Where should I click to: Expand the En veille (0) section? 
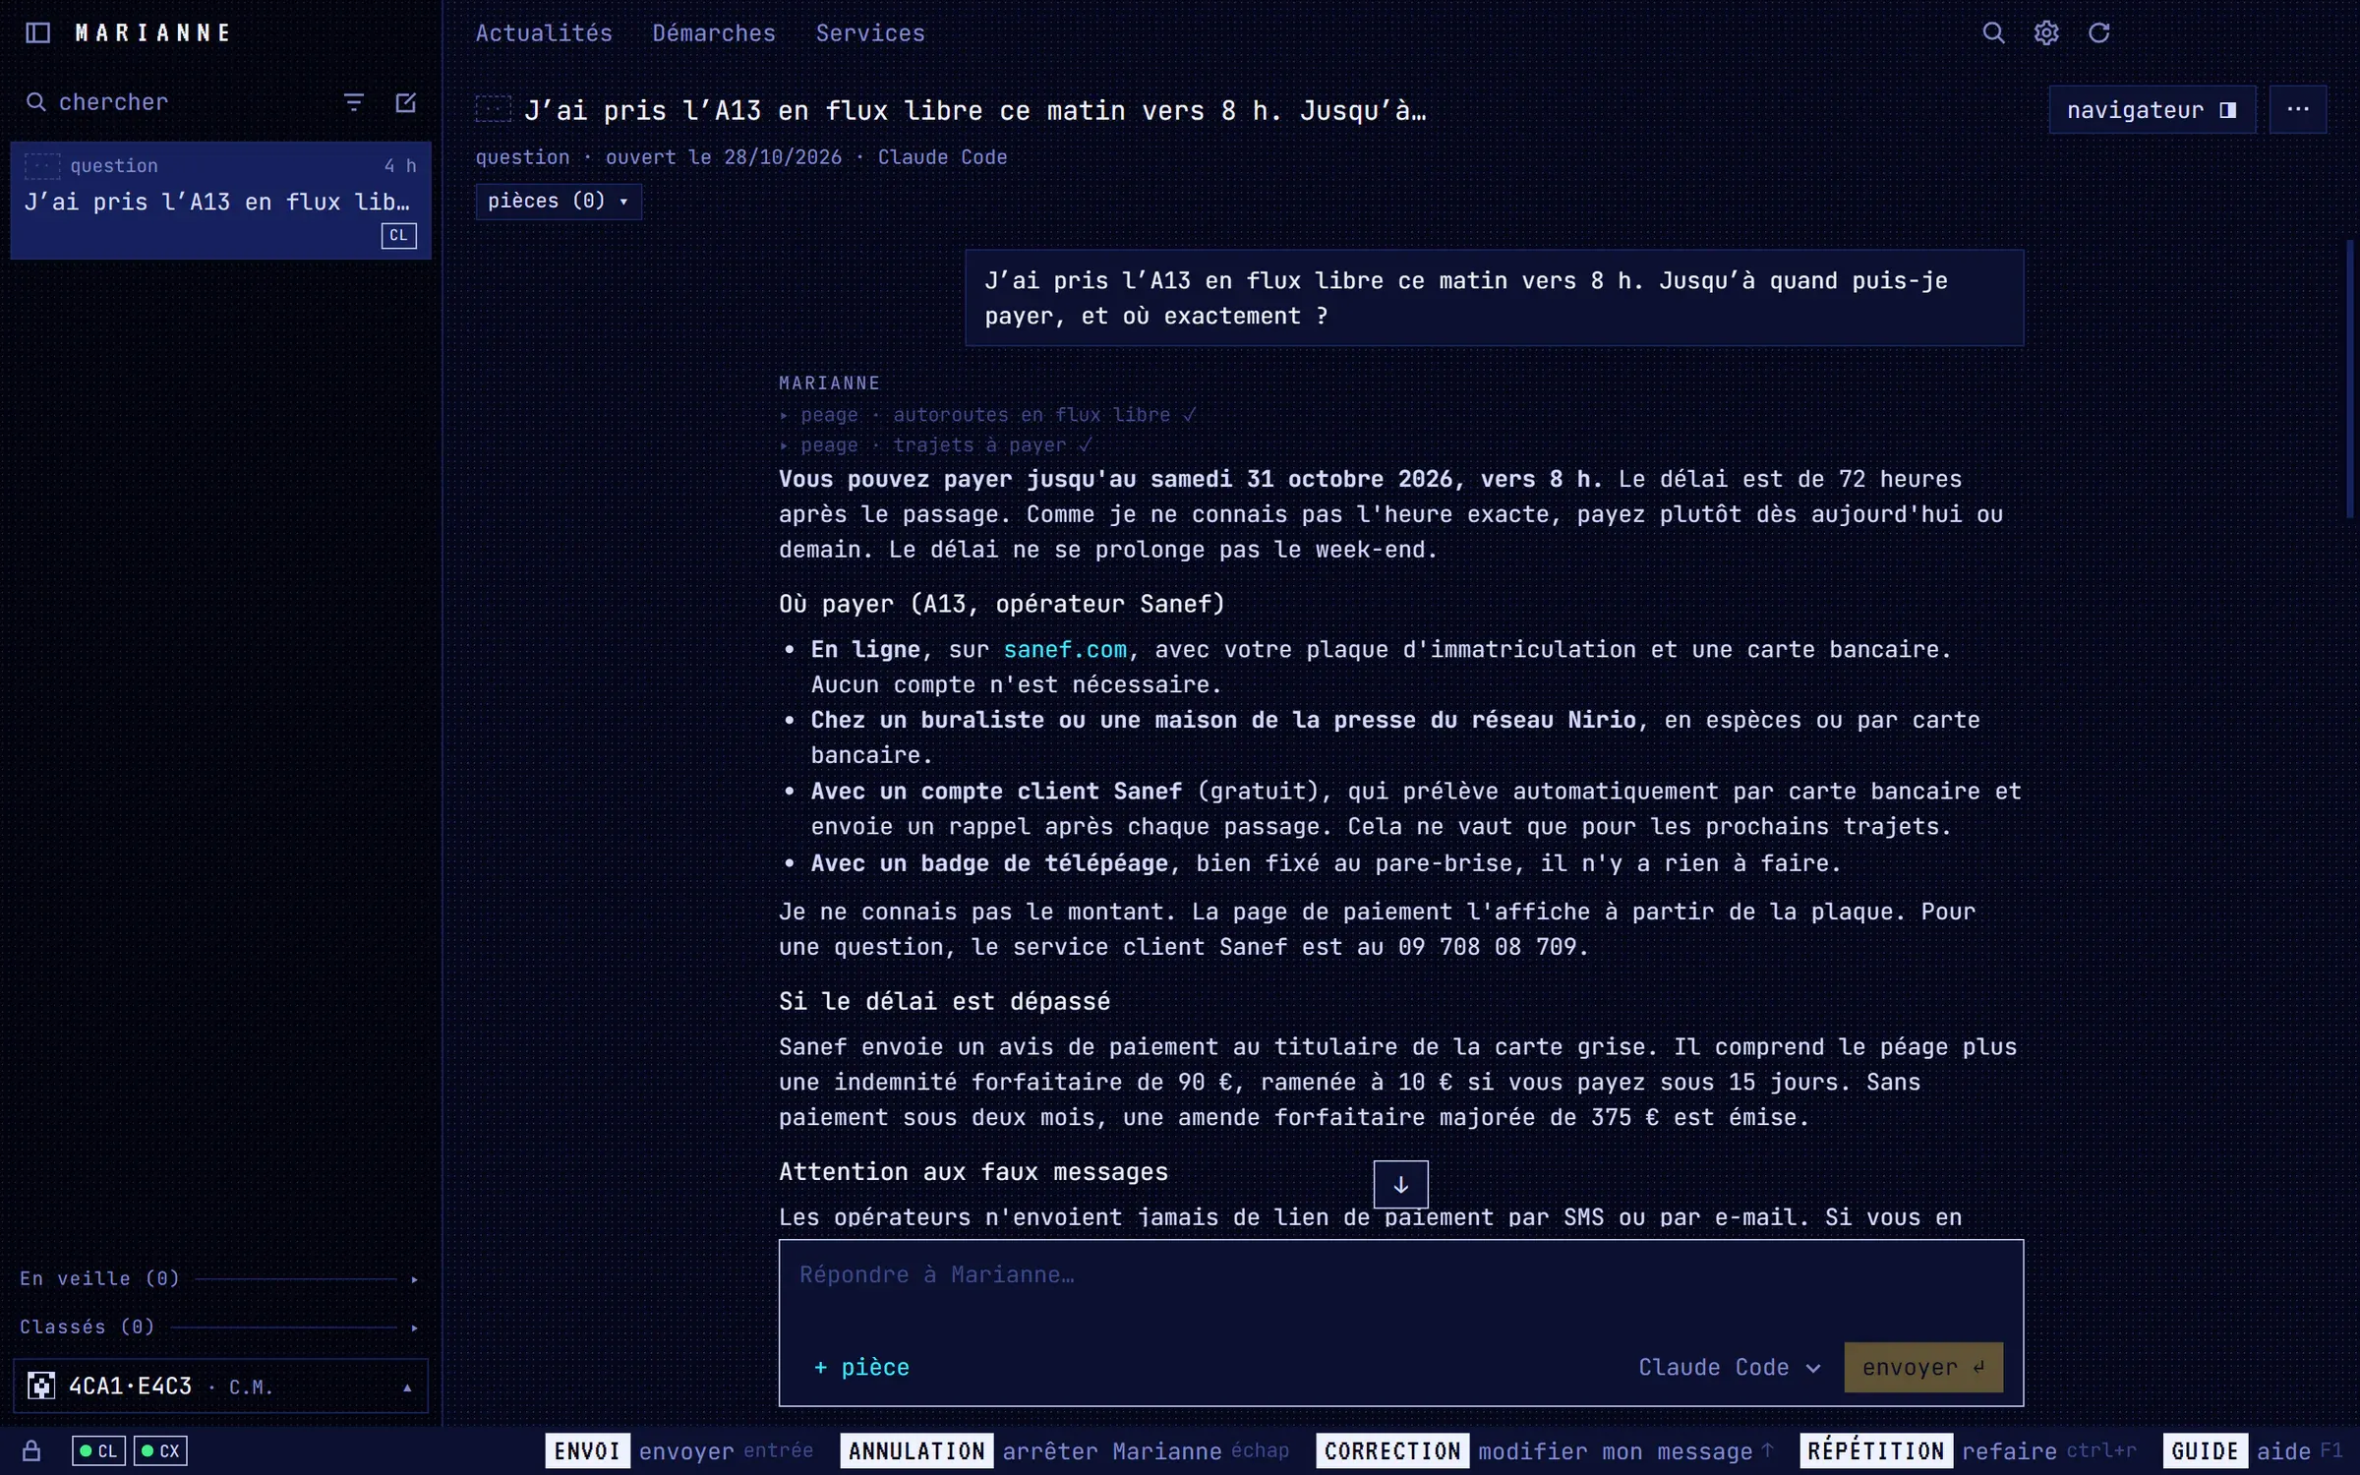pyautogui.click(x=220, y=1278)
